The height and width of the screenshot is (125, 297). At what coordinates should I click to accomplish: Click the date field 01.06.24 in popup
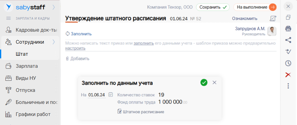pos(97,95)
